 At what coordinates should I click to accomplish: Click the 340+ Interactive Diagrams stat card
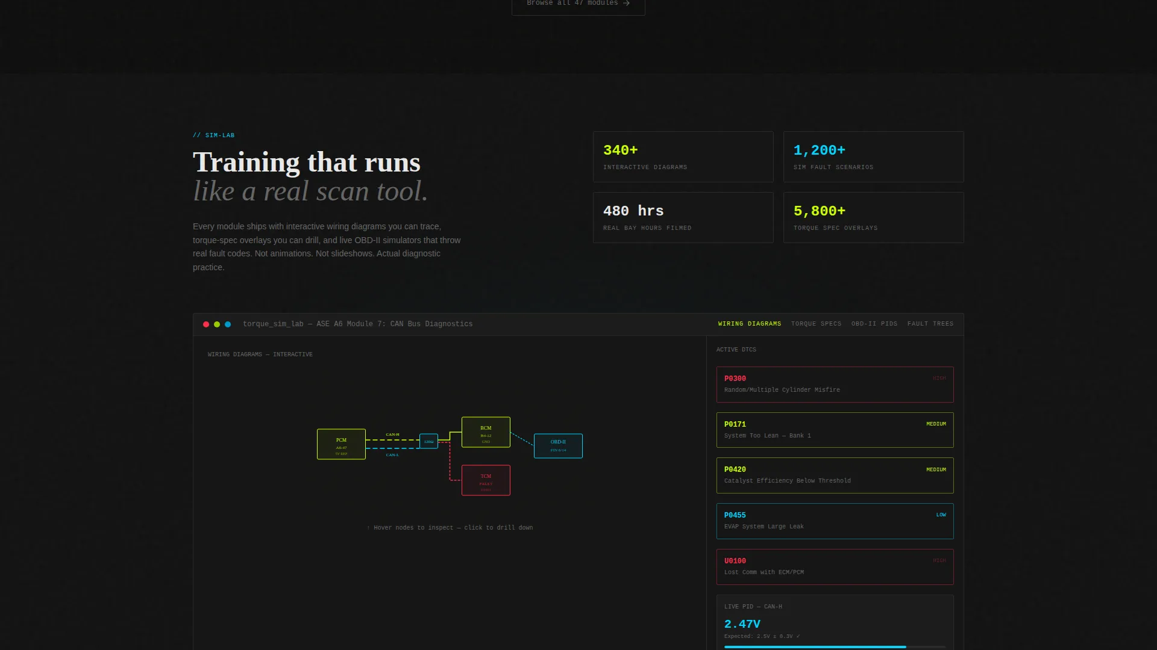tap(683, 157)
